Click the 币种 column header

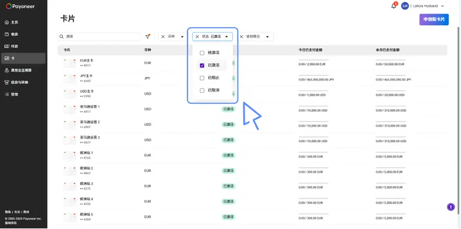pos(148,50)
